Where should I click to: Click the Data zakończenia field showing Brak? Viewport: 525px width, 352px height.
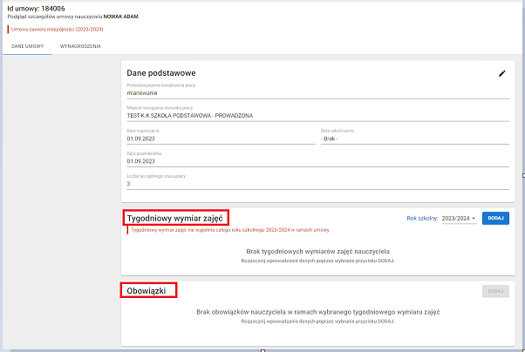pos(414,138)
